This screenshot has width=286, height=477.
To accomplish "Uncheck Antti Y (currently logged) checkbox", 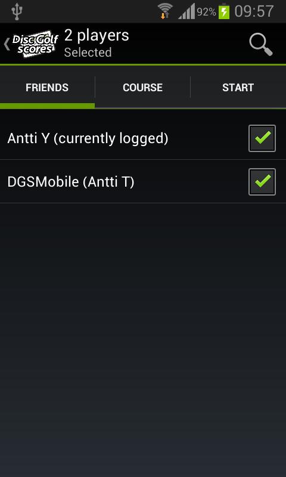I will pyautogui.click(x=262, y=138).
